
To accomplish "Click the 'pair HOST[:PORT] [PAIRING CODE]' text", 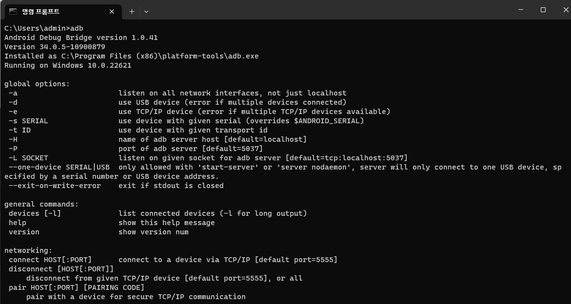I will (77, 287).
